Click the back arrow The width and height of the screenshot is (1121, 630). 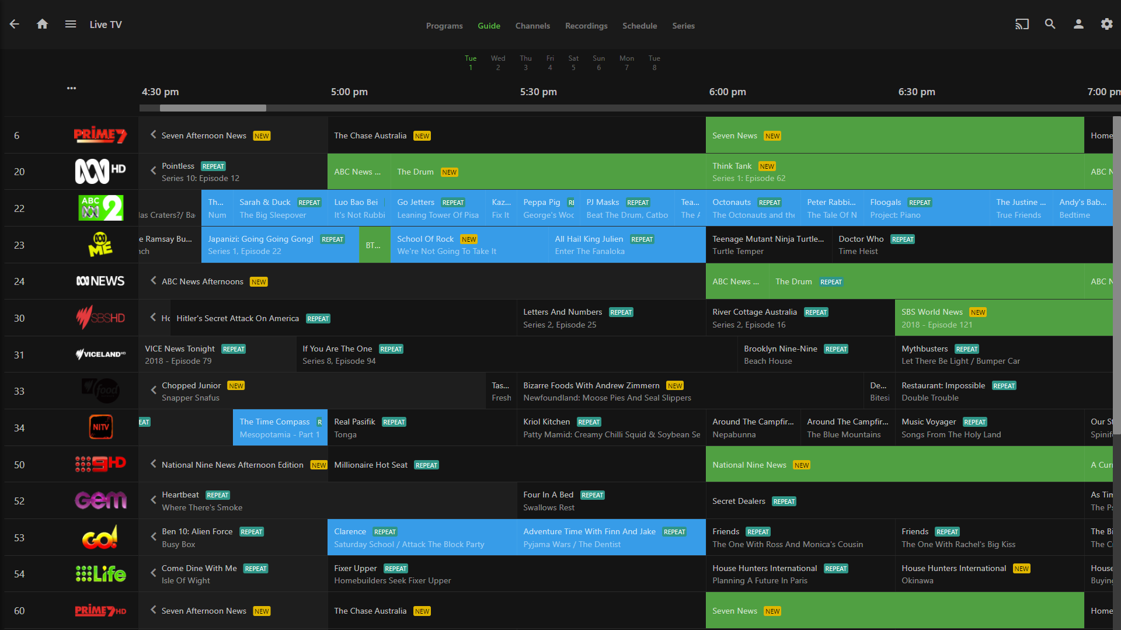coord(14,24)
